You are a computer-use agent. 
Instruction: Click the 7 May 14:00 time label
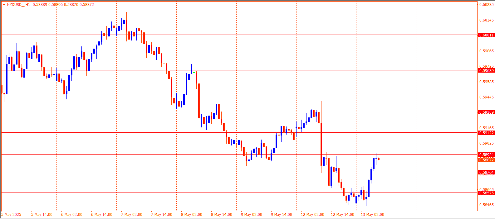point(162,215)
